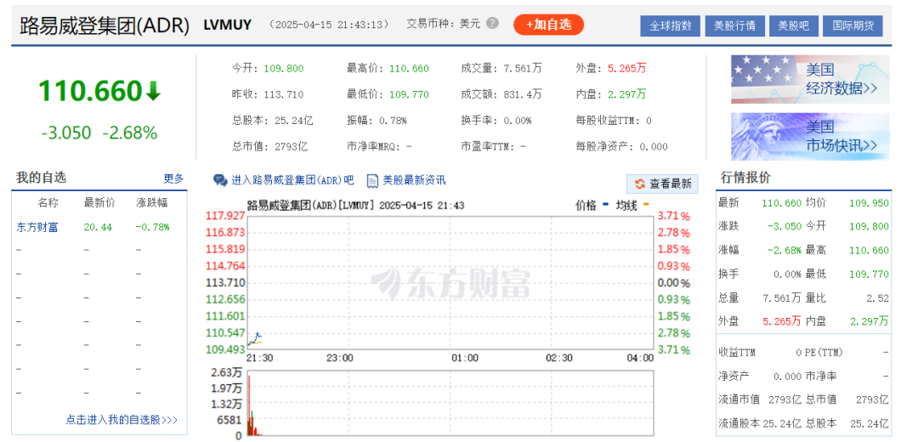918x442 pixels.
Task: Click the 路易威登集团(ADR) page title
Action: (x=105, y=25)
